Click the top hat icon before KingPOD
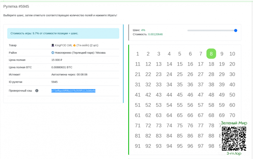The image size is (253, 159). point(53,45)
